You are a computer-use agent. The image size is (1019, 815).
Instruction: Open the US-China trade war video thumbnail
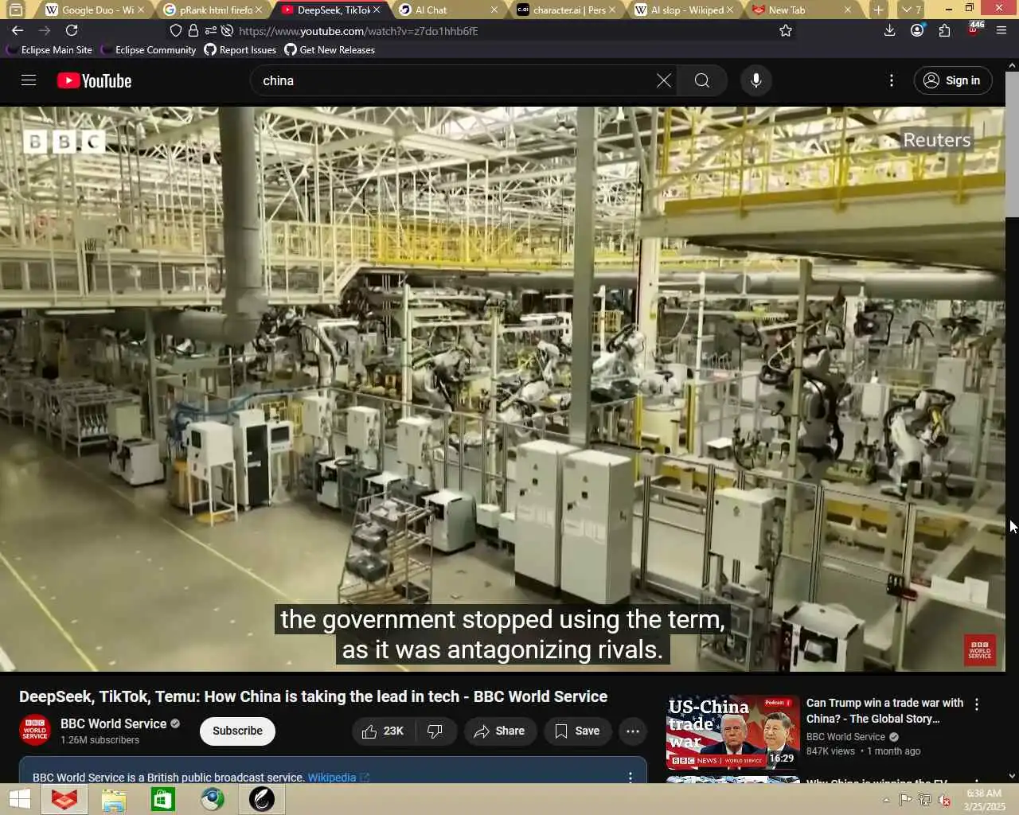pyautogui.click(x=732, y=731)
